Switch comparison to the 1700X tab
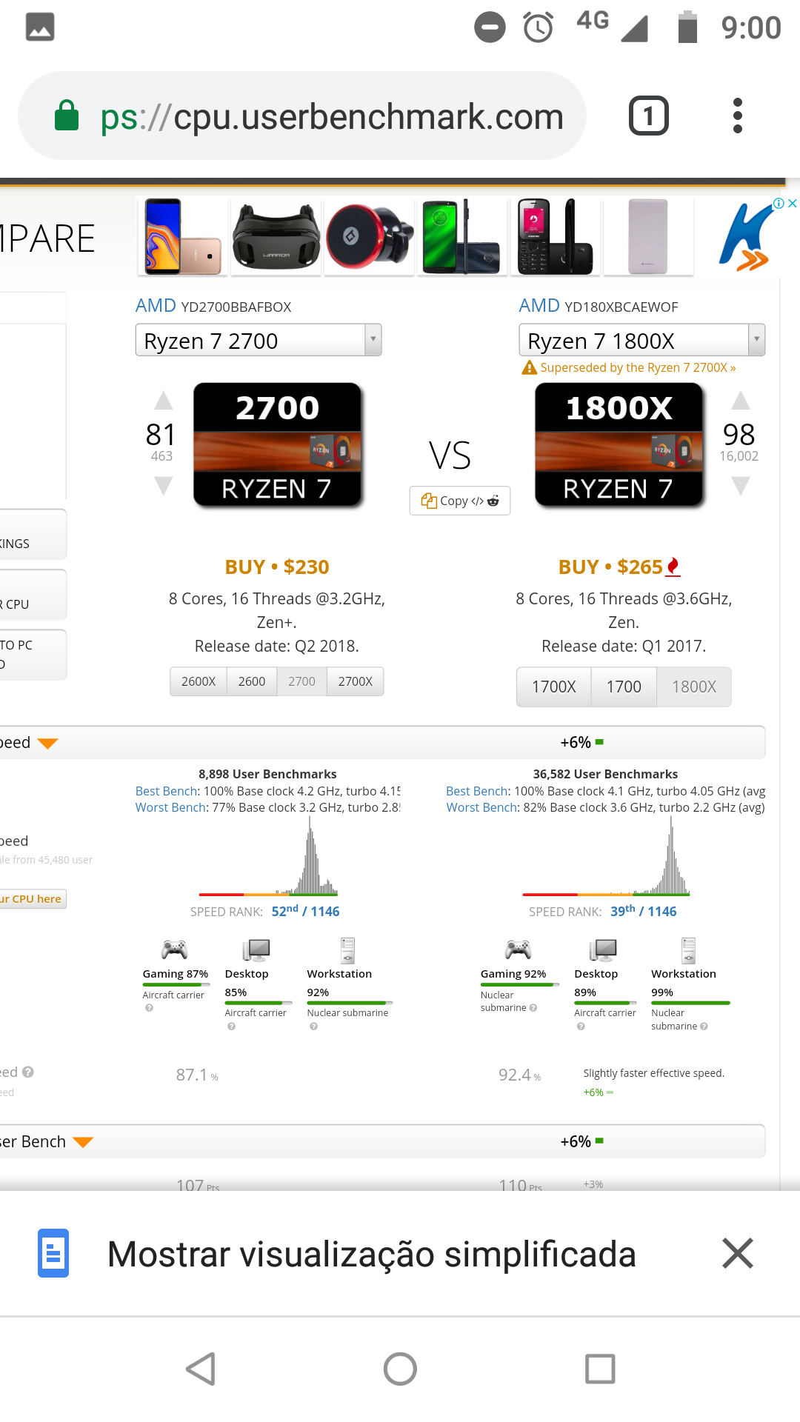 [x=554, y=687]
